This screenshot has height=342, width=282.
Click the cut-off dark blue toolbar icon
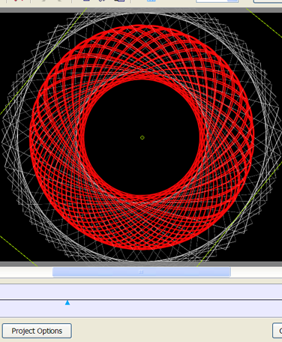pos(86,1)
